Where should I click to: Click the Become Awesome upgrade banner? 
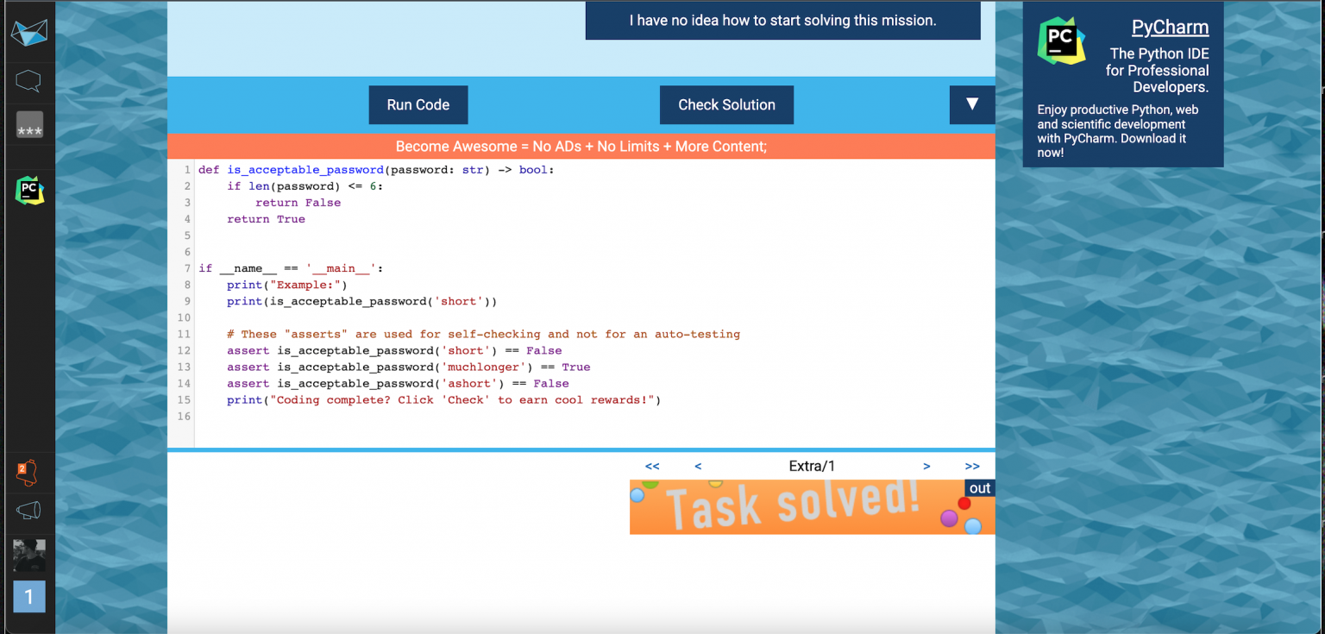[581, 146]
